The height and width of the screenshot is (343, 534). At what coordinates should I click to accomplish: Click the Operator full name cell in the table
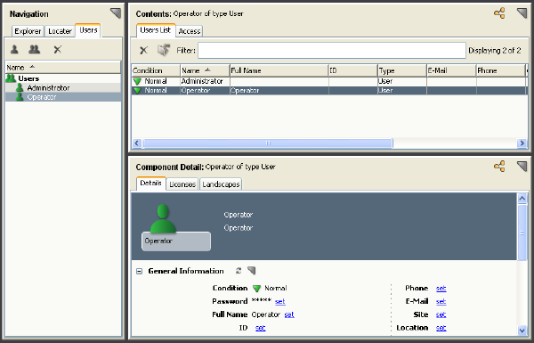tap(279, 90)
